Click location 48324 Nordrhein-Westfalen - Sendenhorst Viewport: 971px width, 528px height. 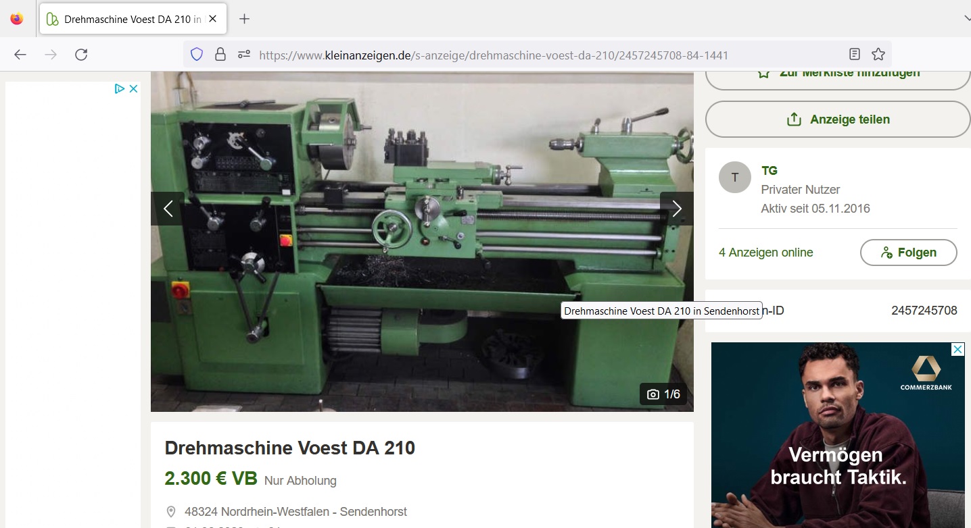(x=295, y=512)
